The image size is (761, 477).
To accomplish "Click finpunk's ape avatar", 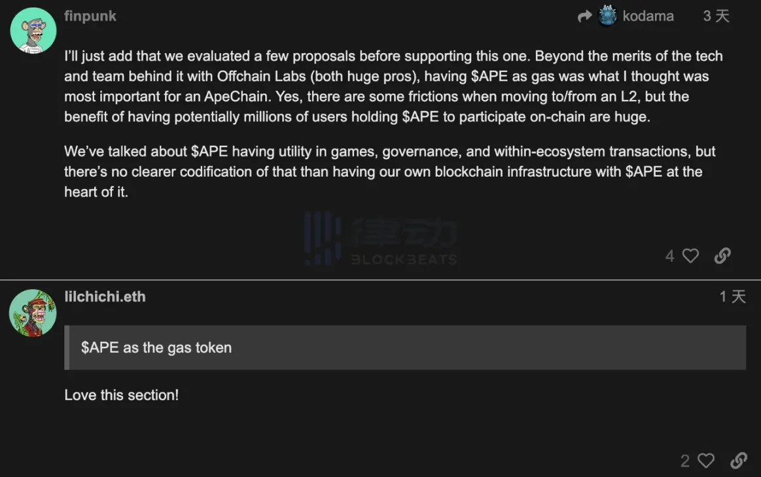I will point(33,29).
